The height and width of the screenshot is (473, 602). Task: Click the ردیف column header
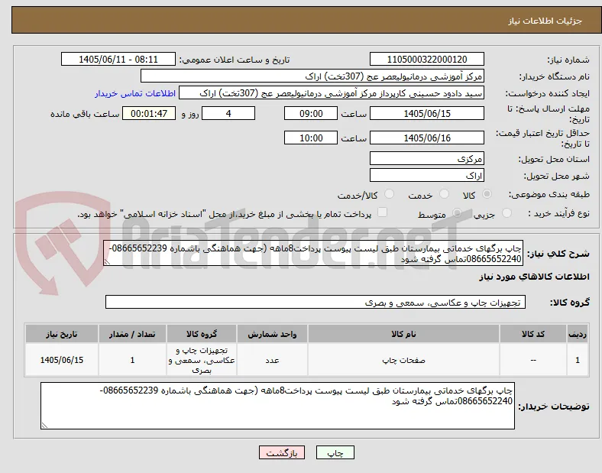[x=578, y=334]
